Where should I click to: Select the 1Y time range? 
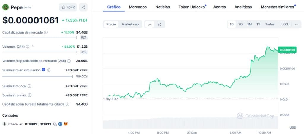pyautogui.click(x=259, y=24)
